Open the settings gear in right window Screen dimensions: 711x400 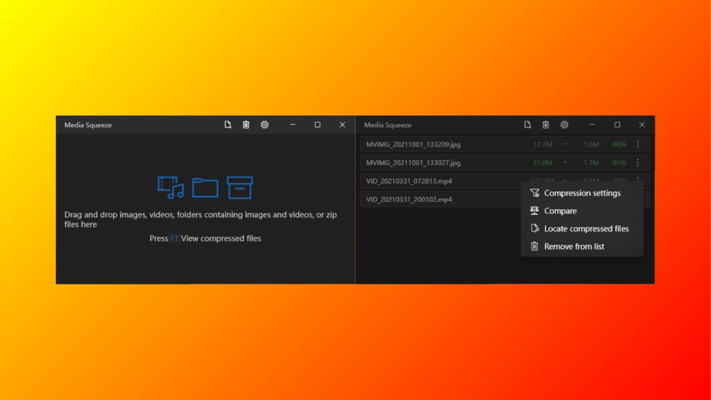coord(564,125)
